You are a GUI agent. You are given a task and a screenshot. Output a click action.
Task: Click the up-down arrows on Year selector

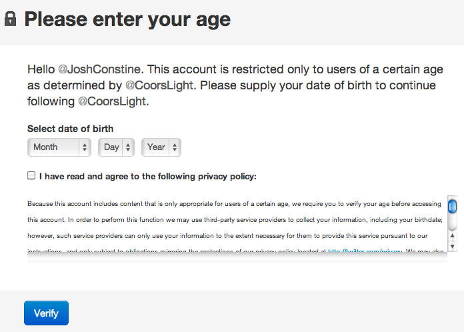pos(174,147)
